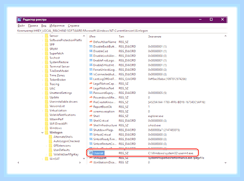Image resolution: width=244 pixels, height=181 pixels.
Task: Click the ShellCritical DWORD icon
Action: click(x=91, y=121)
